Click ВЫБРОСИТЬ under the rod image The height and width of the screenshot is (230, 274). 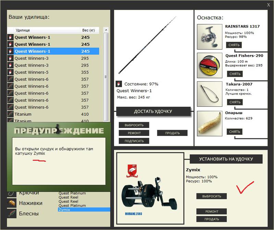click(134, 125)
